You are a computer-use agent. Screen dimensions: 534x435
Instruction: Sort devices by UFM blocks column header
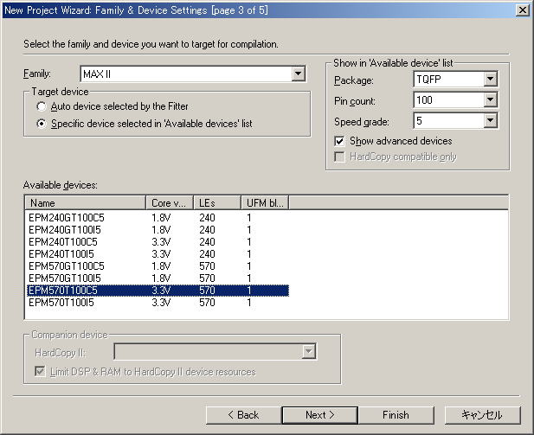click(265, 203)
